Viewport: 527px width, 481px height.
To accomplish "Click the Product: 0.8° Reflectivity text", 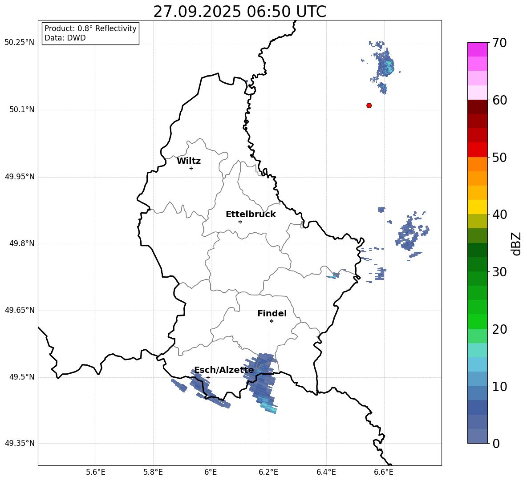I will [x=90, y=28].
